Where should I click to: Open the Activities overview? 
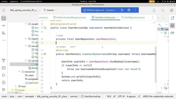pyautogui.click(x=4, y=1)
